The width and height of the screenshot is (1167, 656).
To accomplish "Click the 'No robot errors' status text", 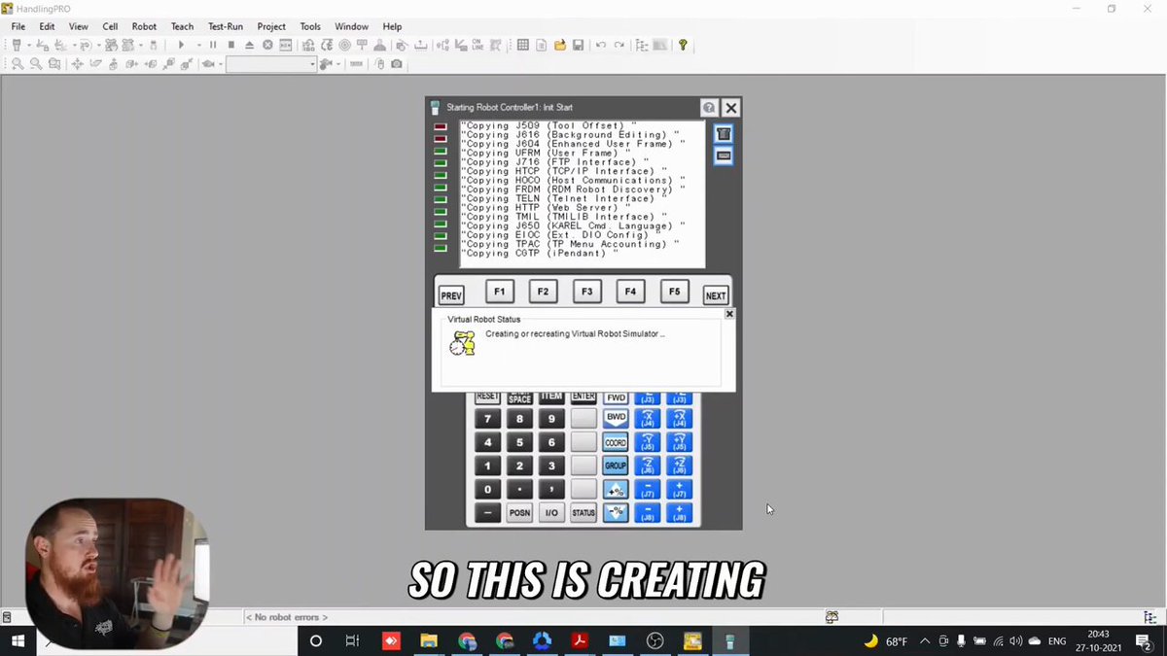I will pyautogui.click(x=288, y=617).
